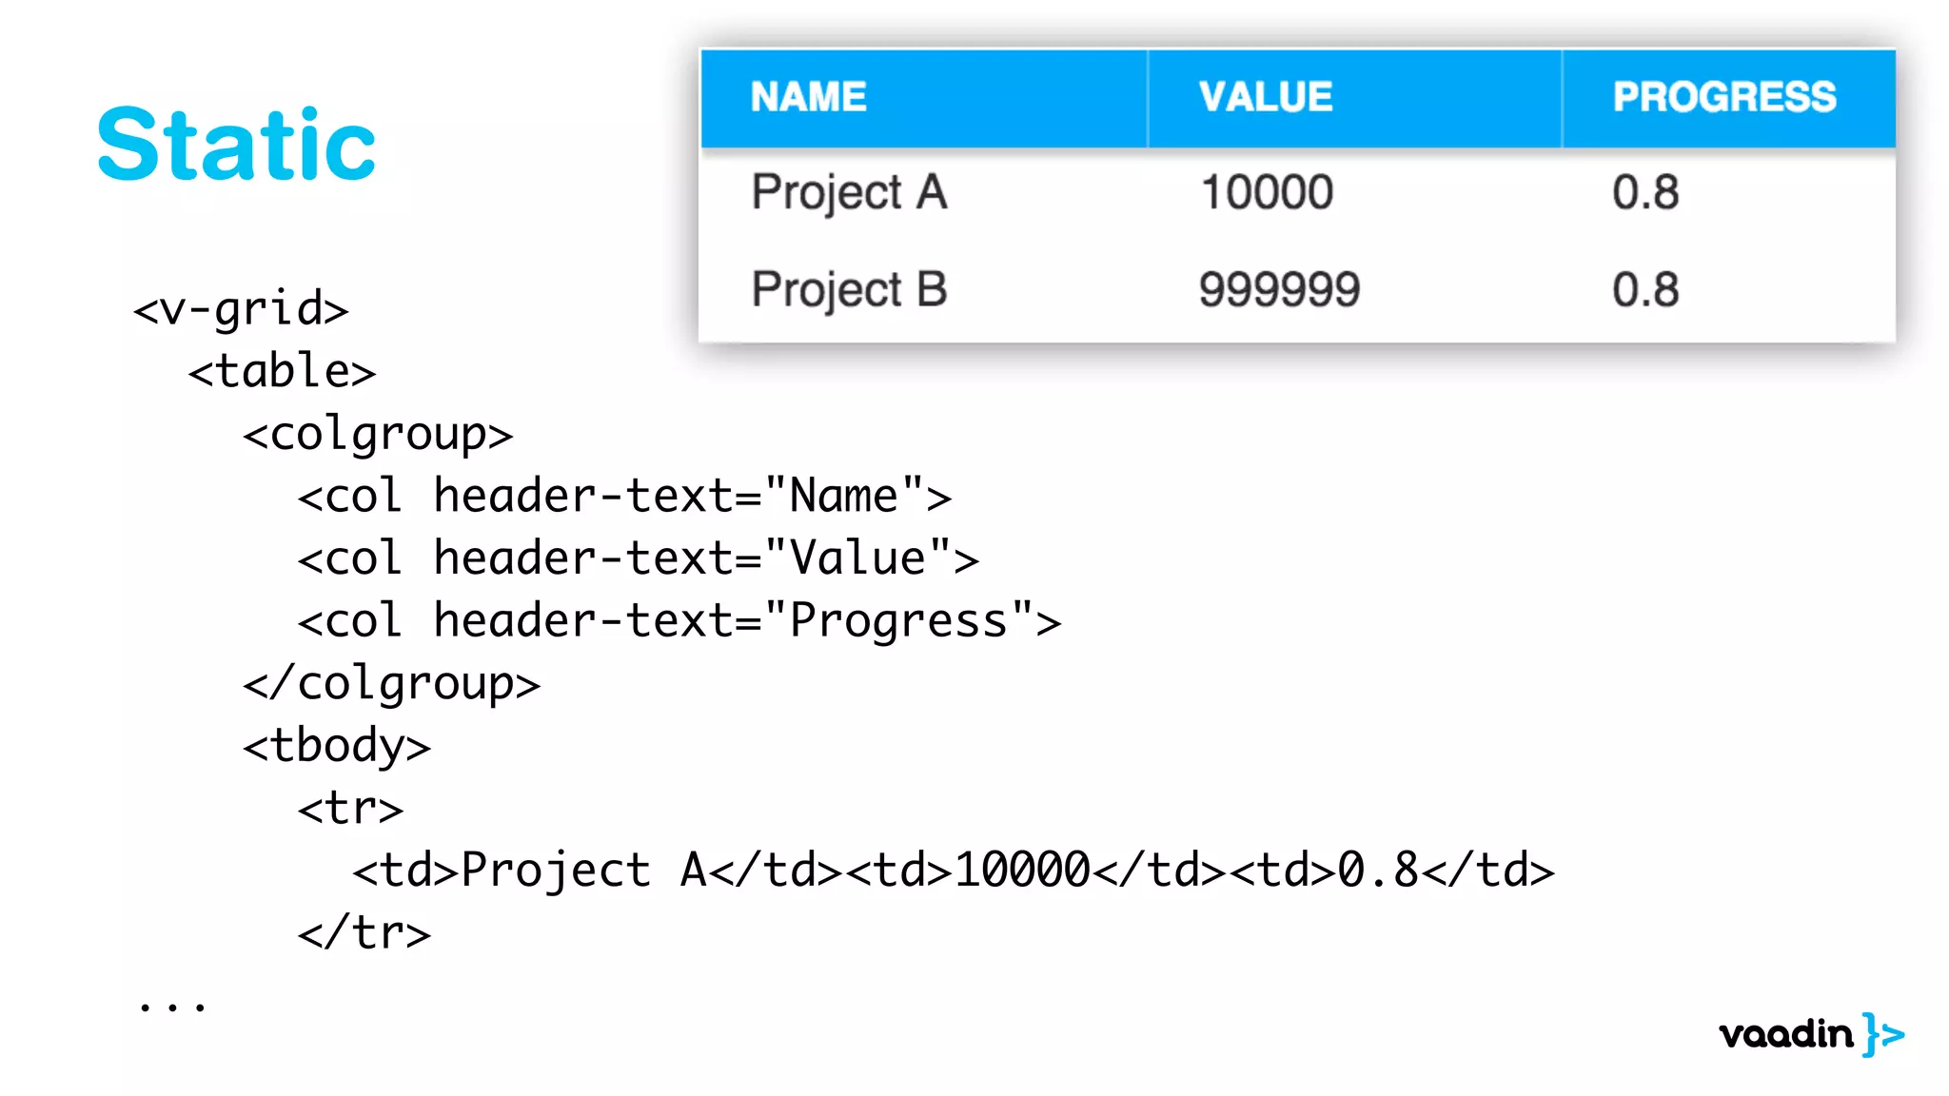Viewport: 1949px width, 1096px height.
Task: Click the opening <colgroup> tag
Action: [377, 435]
